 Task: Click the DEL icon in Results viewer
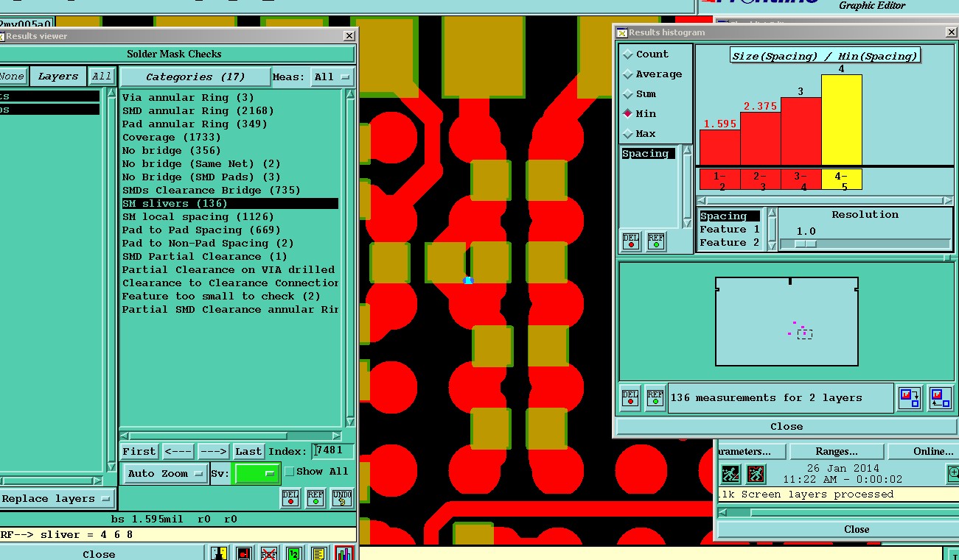point(290,498)
